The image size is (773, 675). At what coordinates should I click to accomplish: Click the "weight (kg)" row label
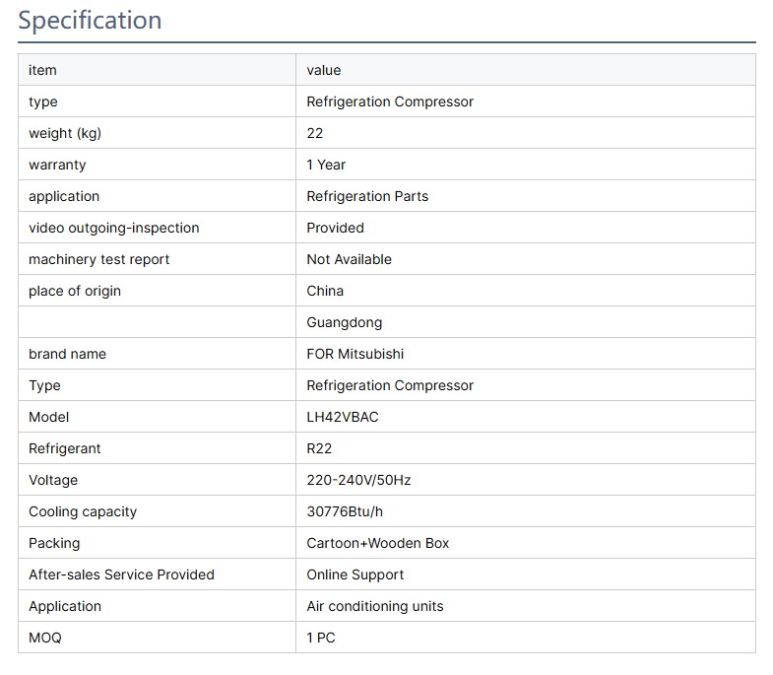(x=65, y=133)
